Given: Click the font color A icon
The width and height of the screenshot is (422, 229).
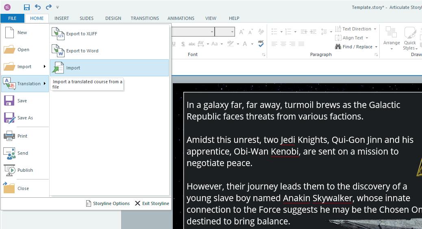Looking at the screenshot, I should tap(245, 44).
